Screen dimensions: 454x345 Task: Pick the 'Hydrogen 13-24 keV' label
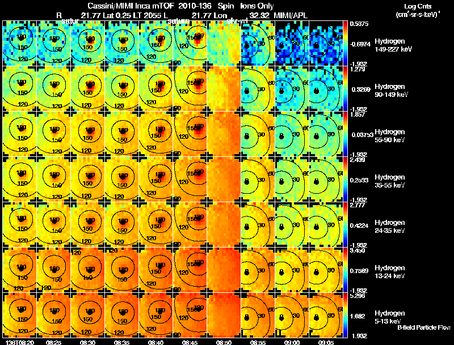click(x=390, y=272)
